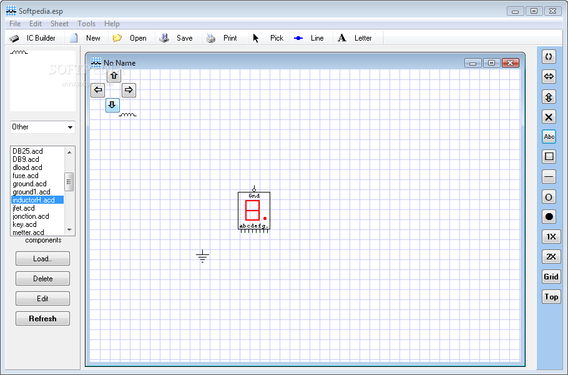Toggle the Abc text label tool
Viewport: 568px width, 375px height.
tap(549, 137)
